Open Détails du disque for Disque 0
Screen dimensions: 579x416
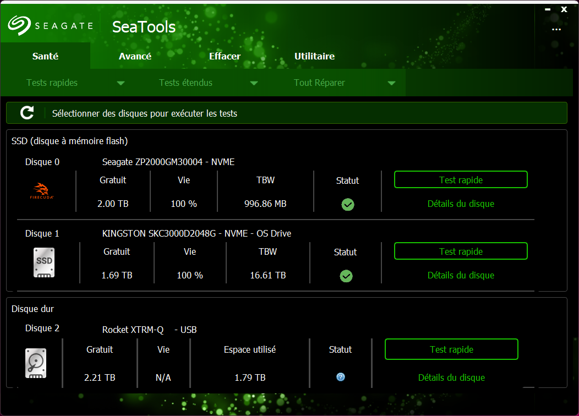coord(461,203)
